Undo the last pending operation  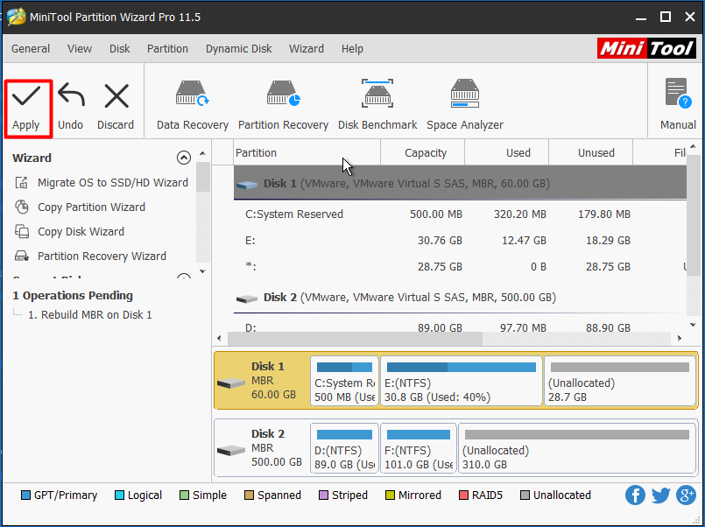71,108
